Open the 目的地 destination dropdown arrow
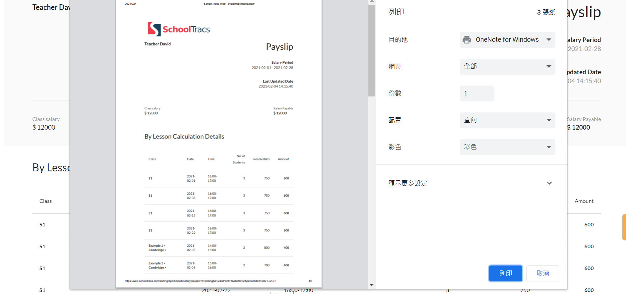The image size is (626, 294). tap(549, 40)
